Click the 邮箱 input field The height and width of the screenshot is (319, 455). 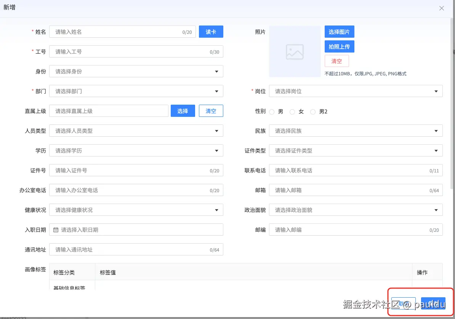coord(356,190)
